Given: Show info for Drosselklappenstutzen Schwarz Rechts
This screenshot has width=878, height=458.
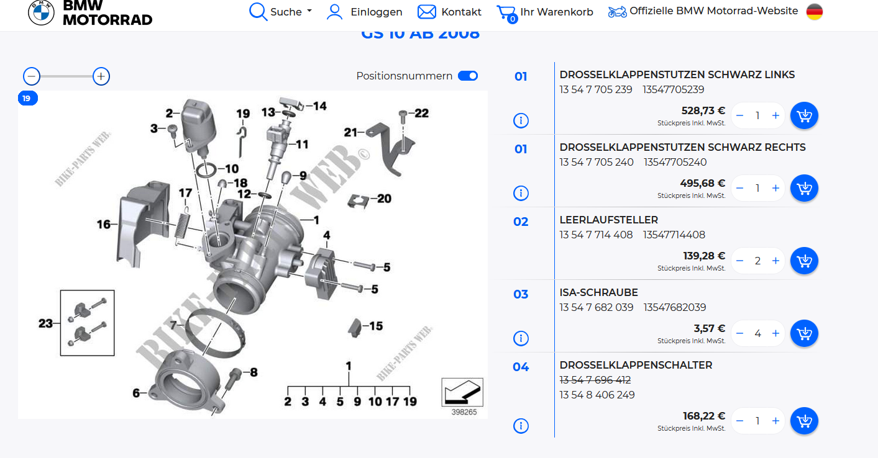Looking at the screenshot, I should [x=521, y=193].
